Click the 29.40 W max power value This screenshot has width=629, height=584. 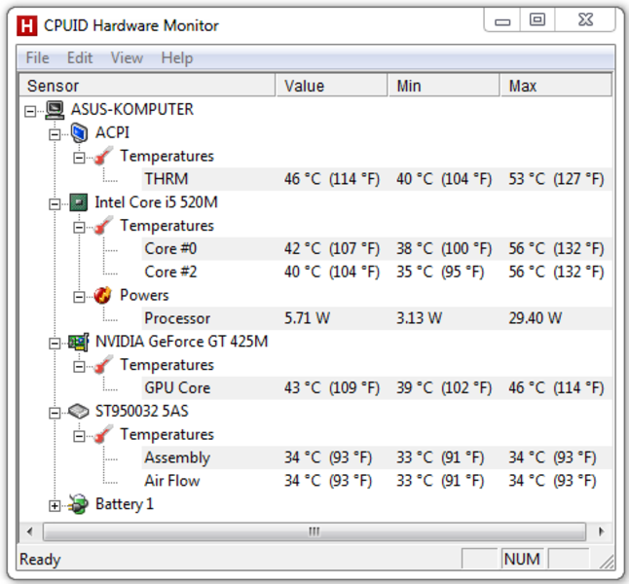(536, 318)
